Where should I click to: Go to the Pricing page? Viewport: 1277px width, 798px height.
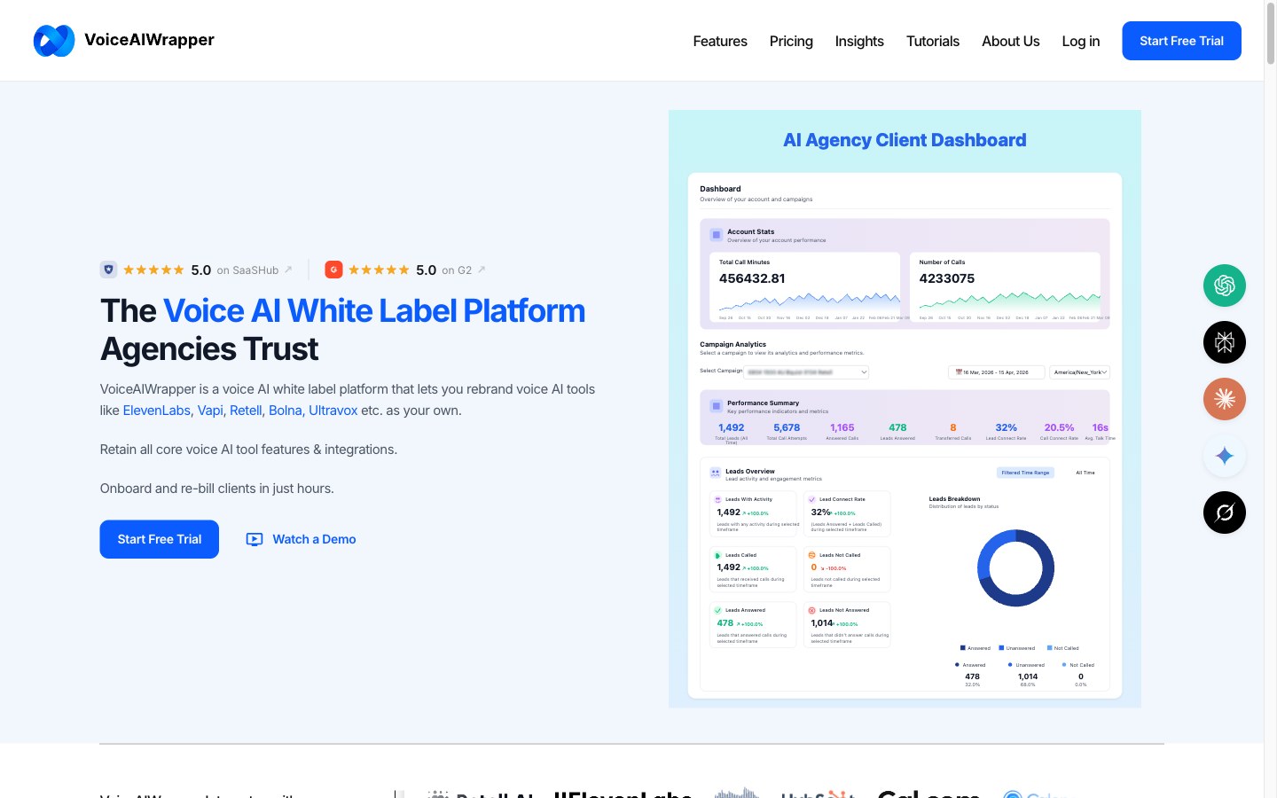(791, 41)
